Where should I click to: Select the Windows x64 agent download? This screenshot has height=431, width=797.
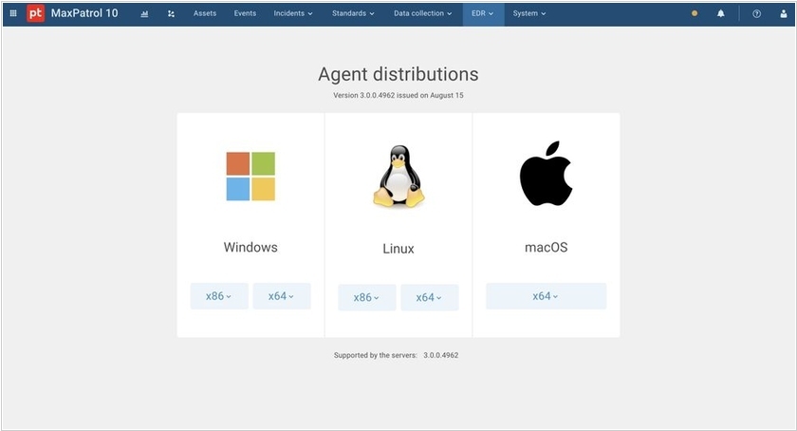point(281,296)
